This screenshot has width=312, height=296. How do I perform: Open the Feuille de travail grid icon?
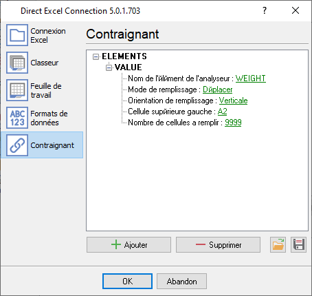[17, 90]
